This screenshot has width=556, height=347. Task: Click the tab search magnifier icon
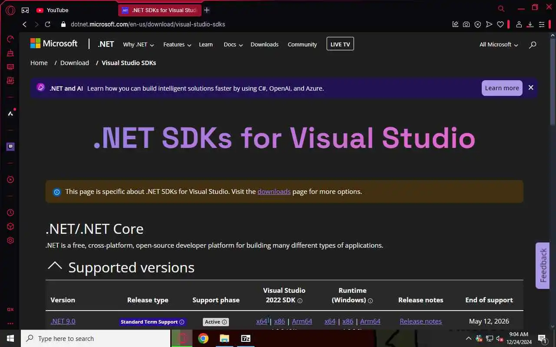click(501, 8)
